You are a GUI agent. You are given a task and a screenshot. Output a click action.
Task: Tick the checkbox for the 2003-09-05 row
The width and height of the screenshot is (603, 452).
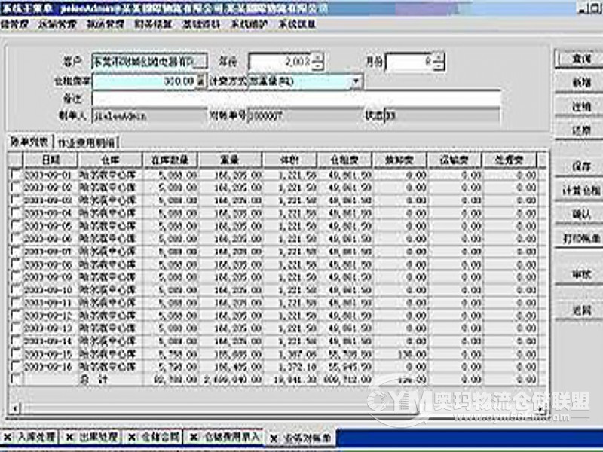tap(16, 227)
